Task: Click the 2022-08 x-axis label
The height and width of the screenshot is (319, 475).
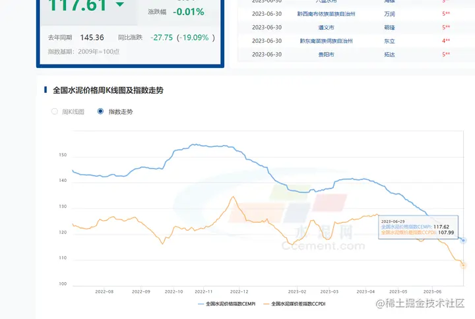Action: [104, 292]
